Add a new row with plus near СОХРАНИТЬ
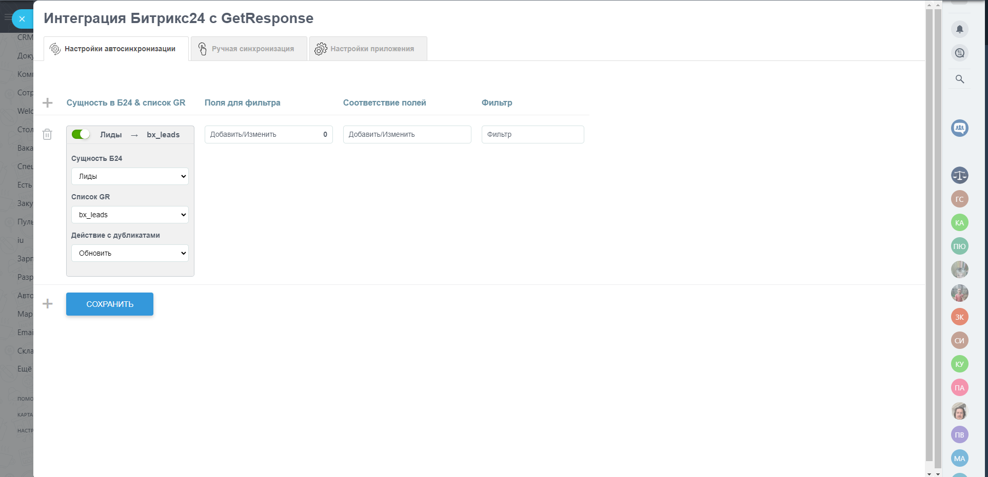988x477 pixels. [48, 304]
